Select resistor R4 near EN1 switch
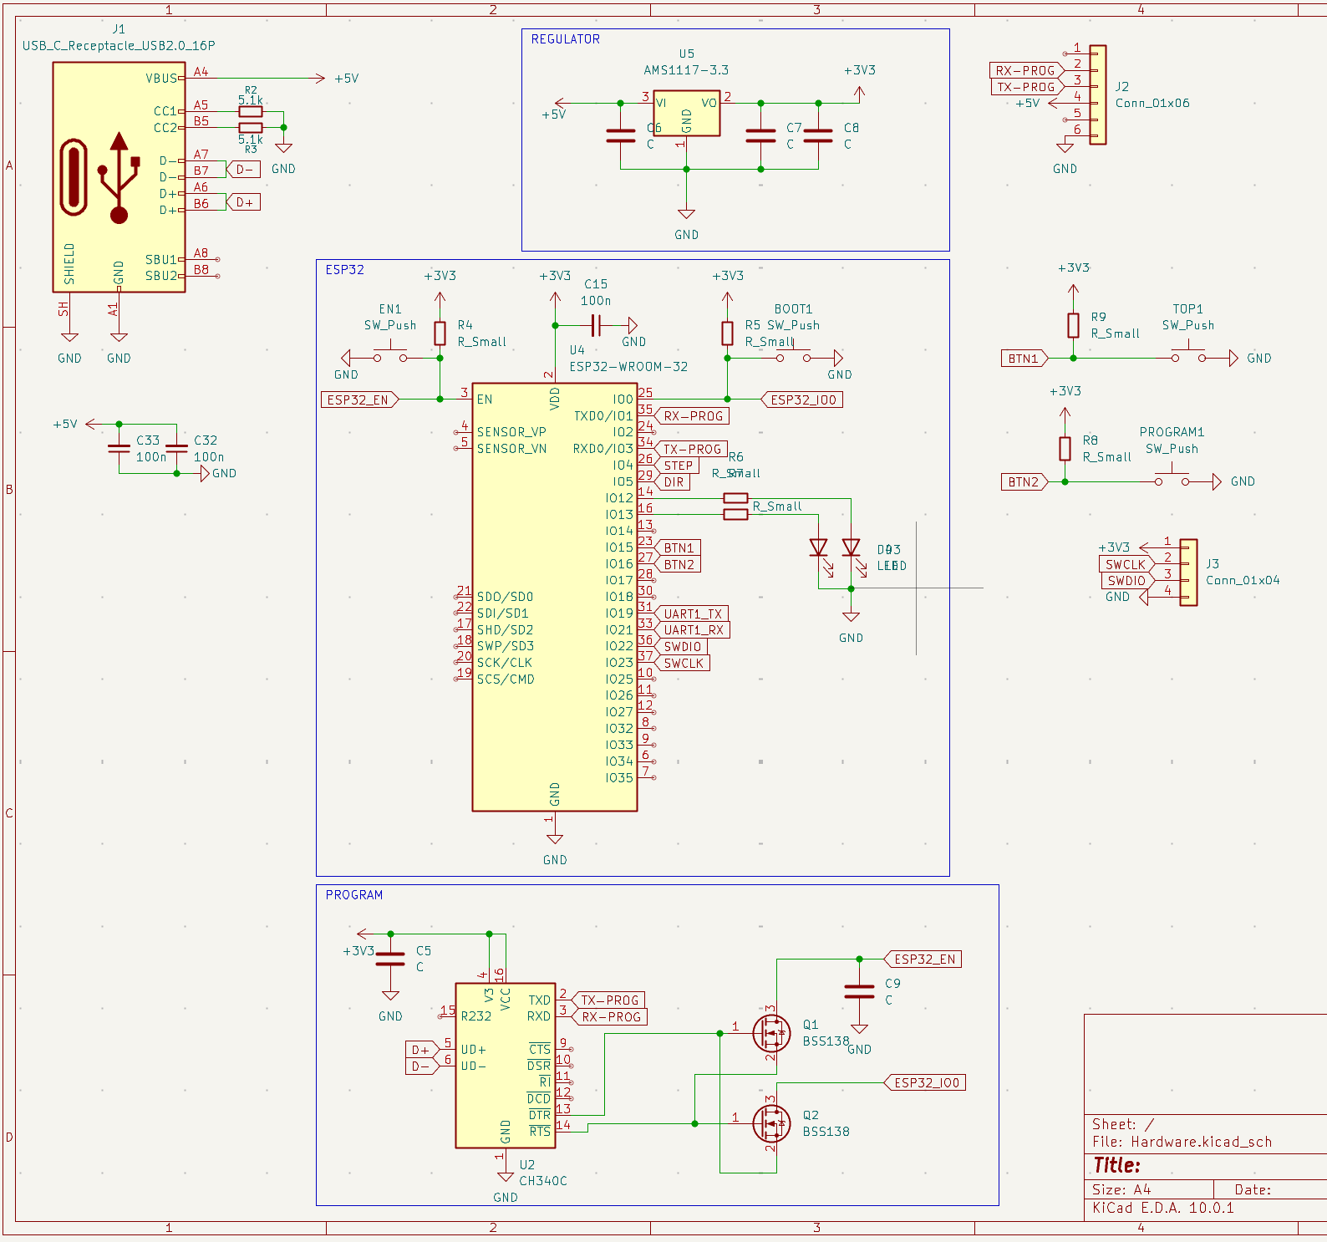The height and width of the screenshot is (1242, 1327). 440,333
